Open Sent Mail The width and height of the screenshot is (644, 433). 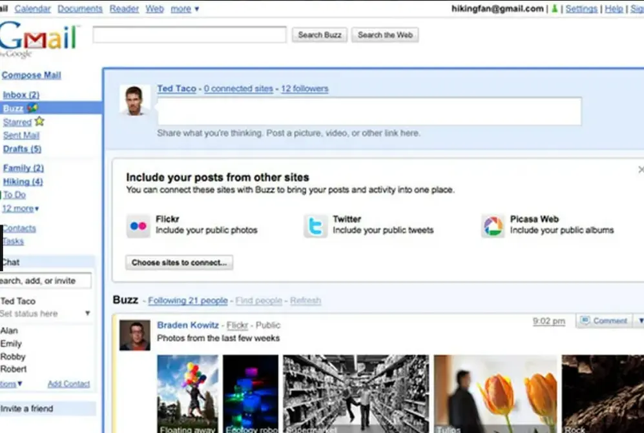pyautogui.click(x=21, y=136)
